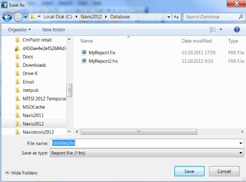
Task: Expand the Save as type dropdown
Action: click(241, 153)
